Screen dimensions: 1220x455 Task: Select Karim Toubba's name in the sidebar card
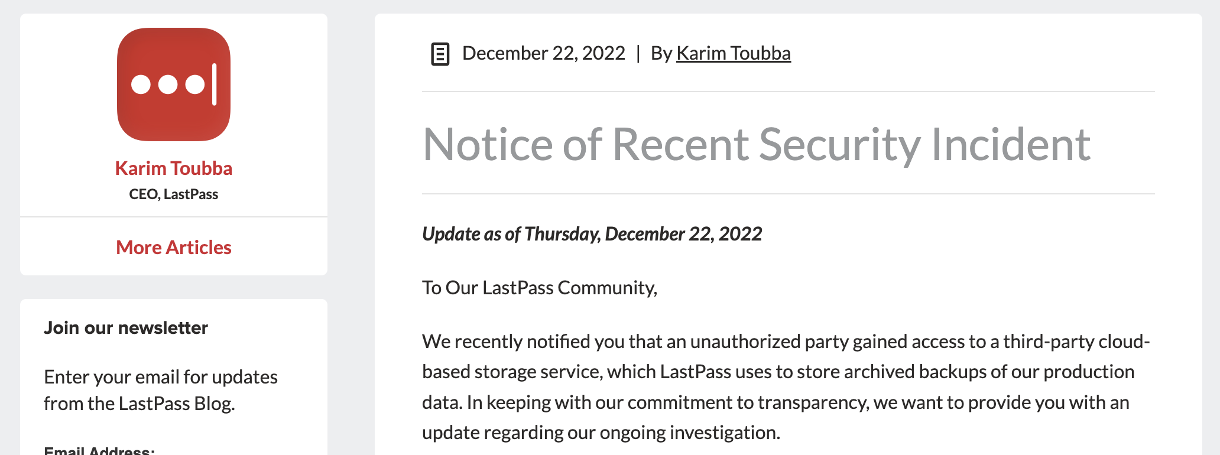pos(173,168)
